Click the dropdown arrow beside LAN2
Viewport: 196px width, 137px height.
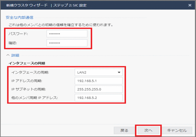(x=118, y=72)
